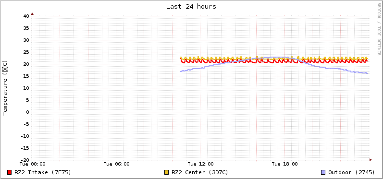Click the yellow RZ2 Center legend swatch

tap(167, 172)
